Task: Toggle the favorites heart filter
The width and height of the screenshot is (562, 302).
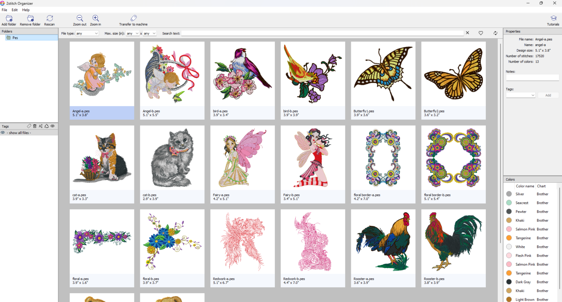Action: pyautogui.click(x=481, y=33)
